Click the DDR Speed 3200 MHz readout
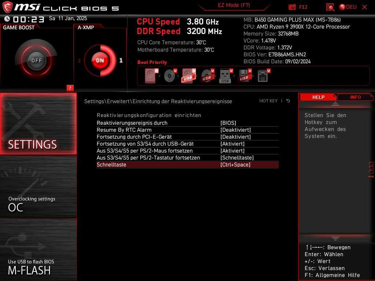The width and height of the screenshot is (375, 281). pos(179,31)
